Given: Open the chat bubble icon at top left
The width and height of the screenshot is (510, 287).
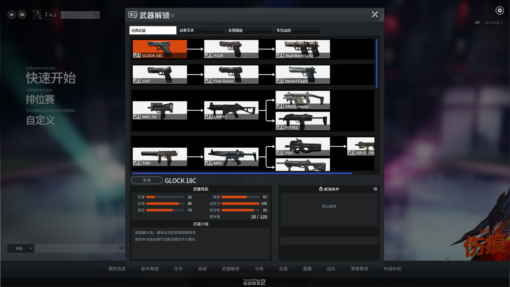Looking at the screenshot, I should (x=12, y=15).
